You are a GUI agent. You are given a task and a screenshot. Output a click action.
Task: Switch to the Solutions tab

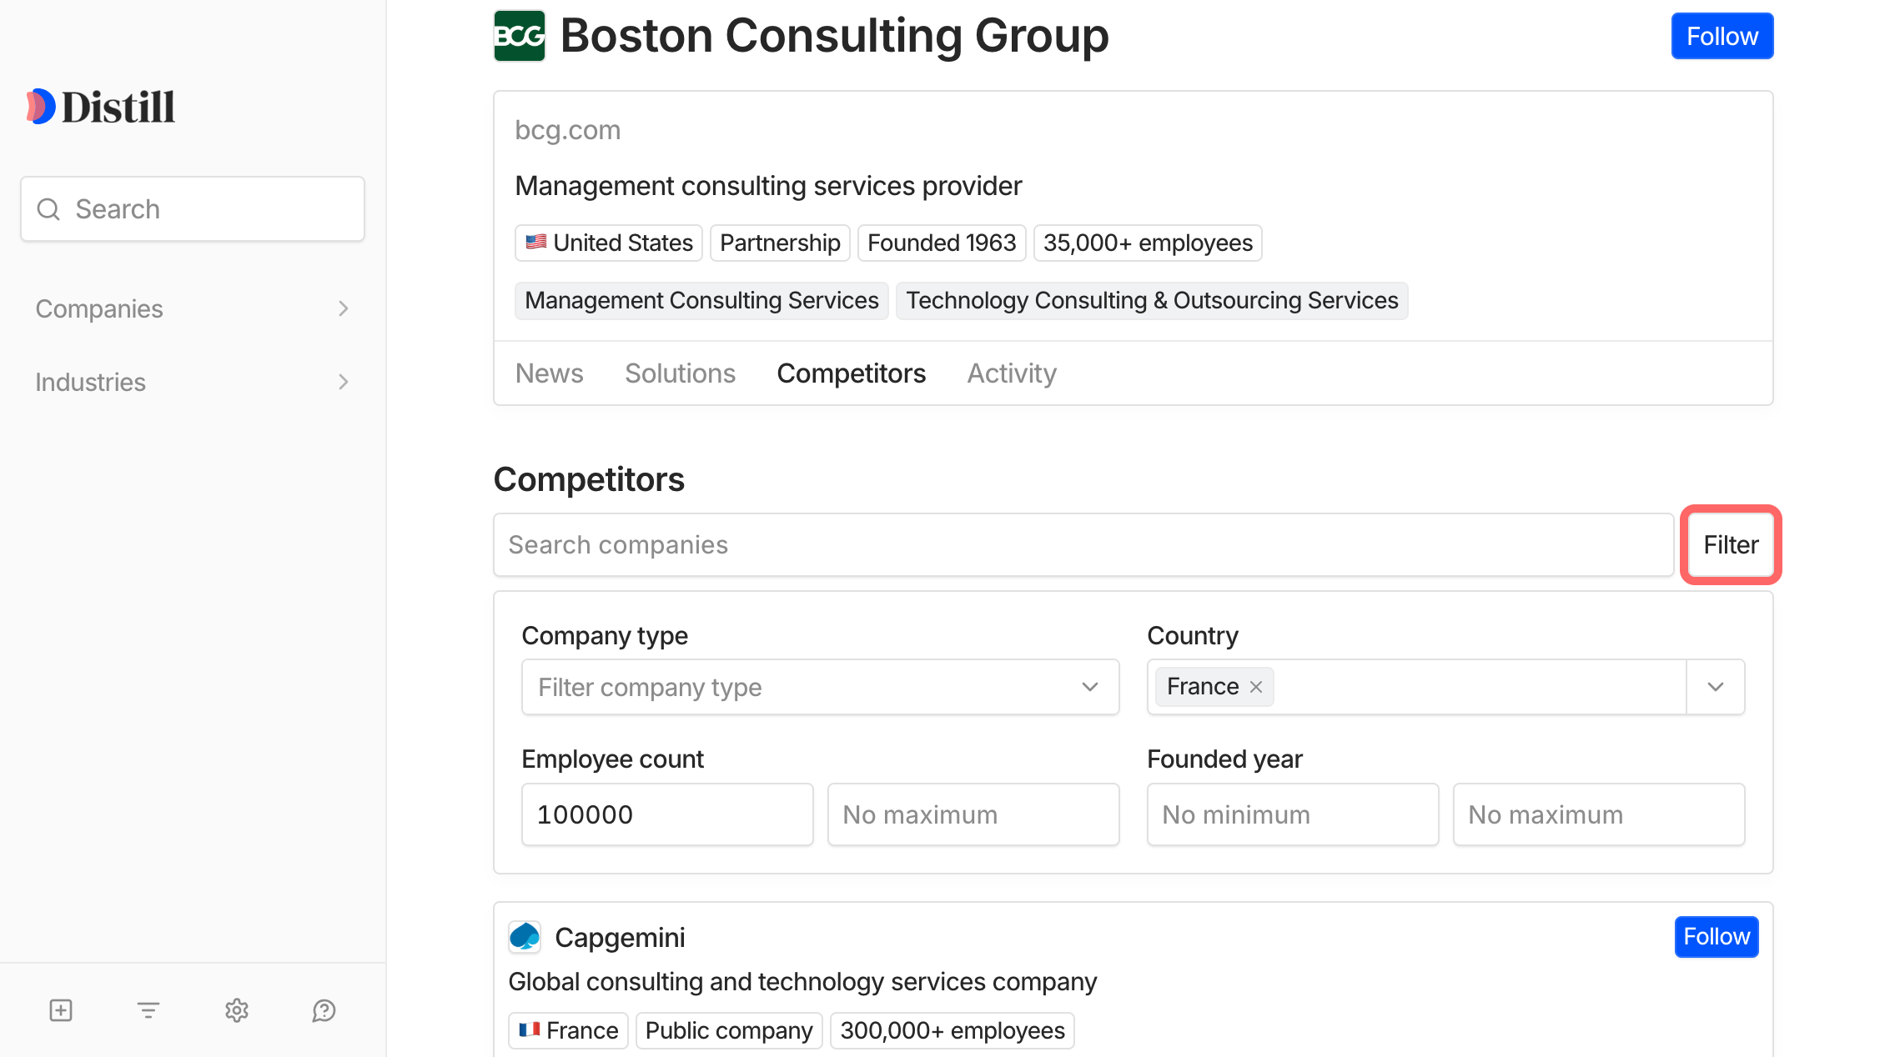click(x=680, y=373)
